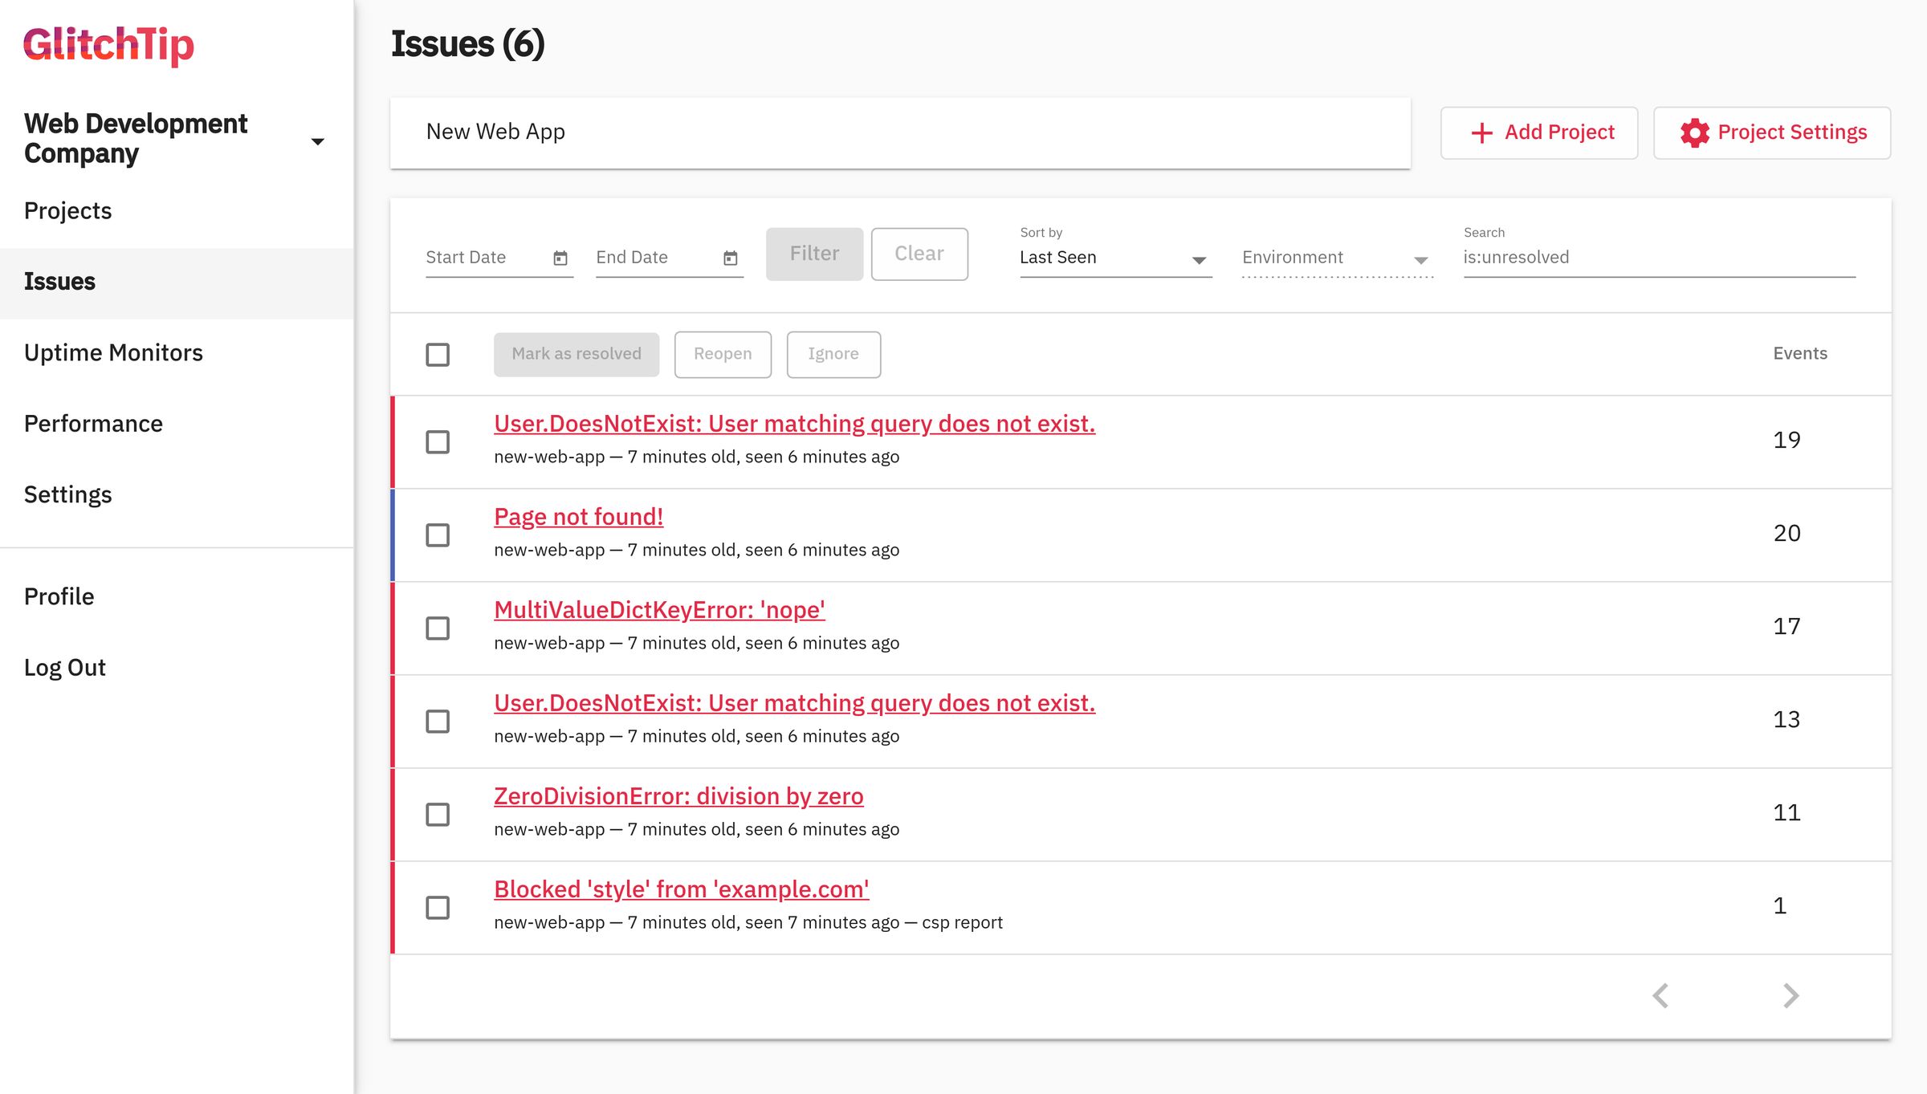1927x1094 pixels.
Task: Switch to the Performance section
Action: click(x=94, y=423)
